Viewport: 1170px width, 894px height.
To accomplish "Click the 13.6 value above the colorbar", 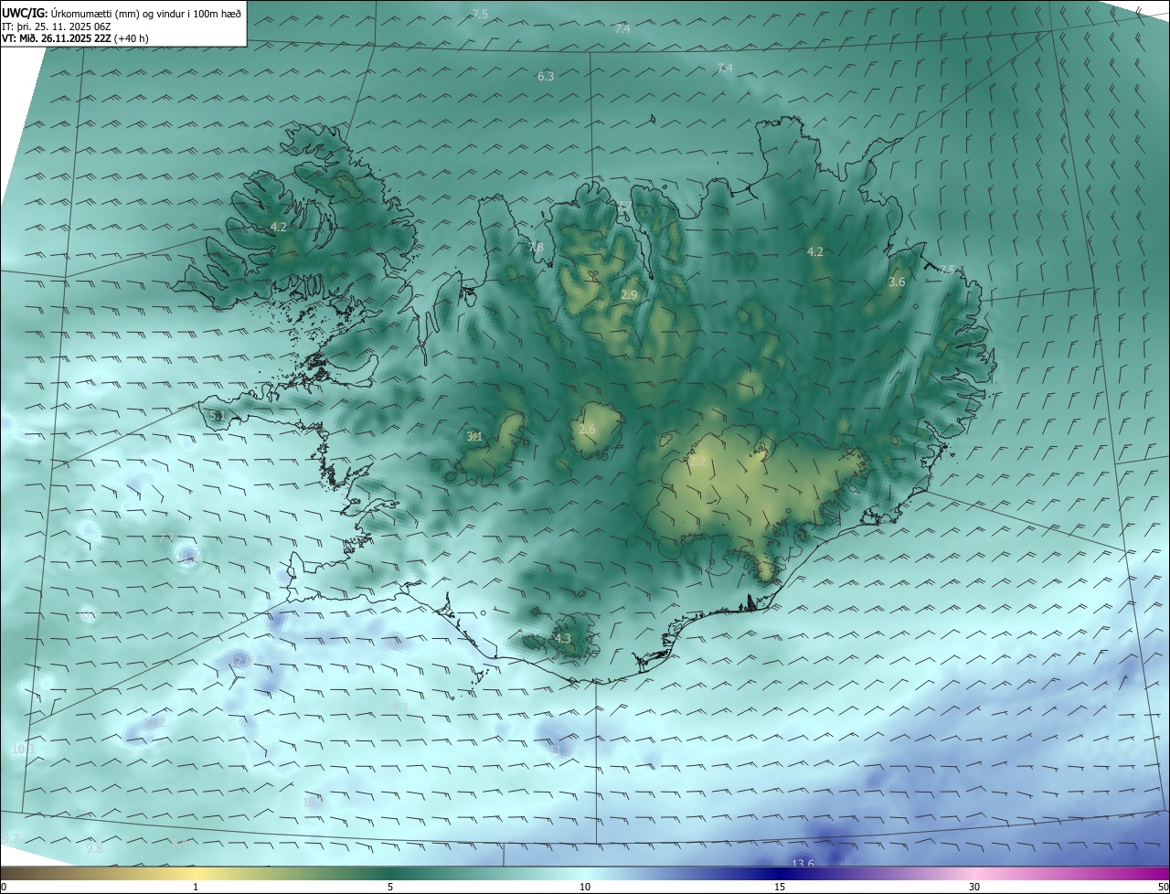I will [803, 864].
